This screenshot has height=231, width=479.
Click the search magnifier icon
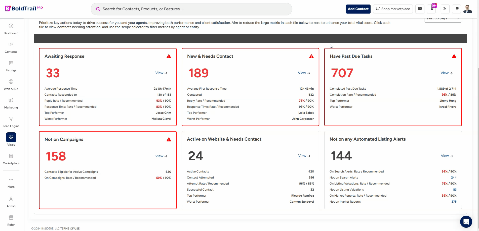[x=98, y=9]
